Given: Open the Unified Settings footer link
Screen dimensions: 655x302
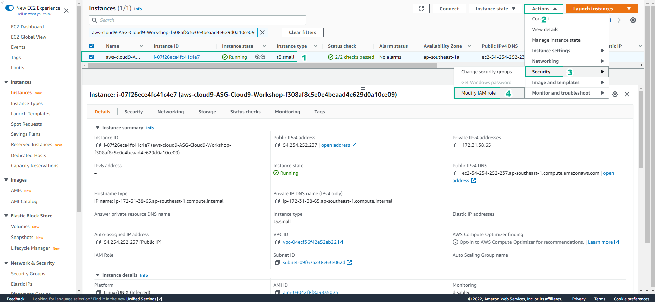Looking at the screenshot, I should point(144,299).
